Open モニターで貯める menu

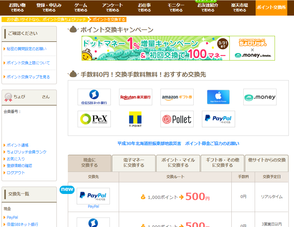click(176, 8)
